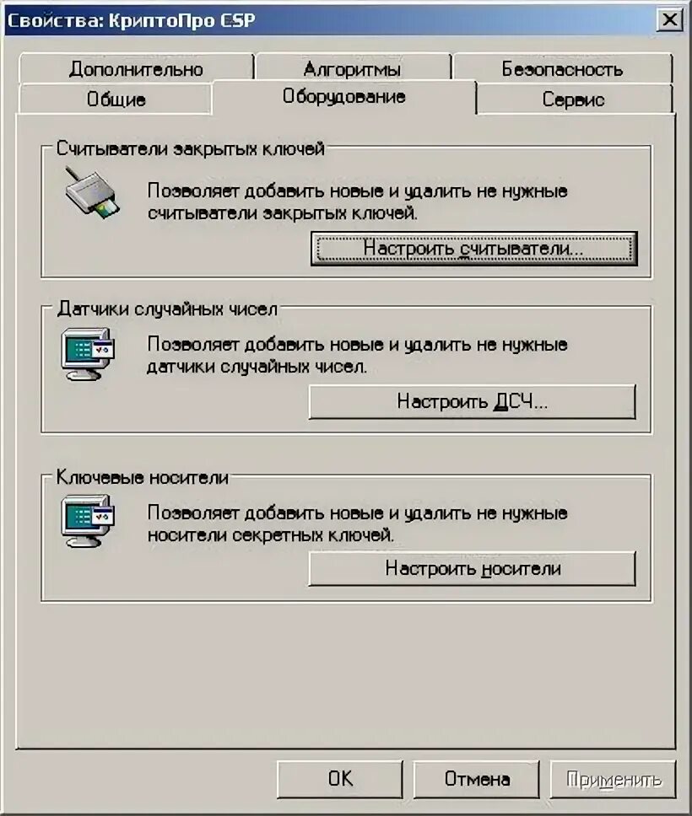Click Настроить считыватели button
The width and height of the screenshot is (692, 816).
pos(473,249)
